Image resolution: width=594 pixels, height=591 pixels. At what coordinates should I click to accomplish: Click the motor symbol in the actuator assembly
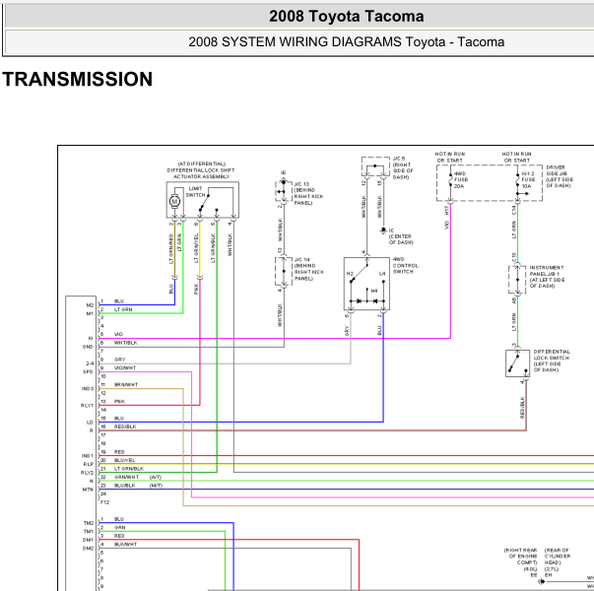click(174, 201)
